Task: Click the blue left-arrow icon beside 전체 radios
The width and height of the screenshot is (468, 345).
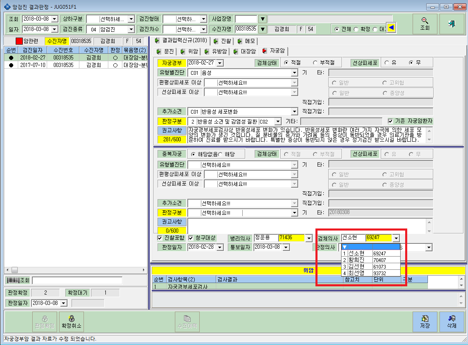Action: 391,28
